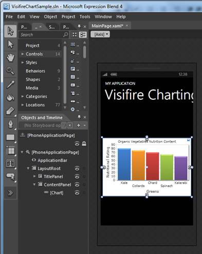Click the search magnifier icon in Assets
Image resolution: width=202 pixels, height=254 pixels.
point(65,34)
